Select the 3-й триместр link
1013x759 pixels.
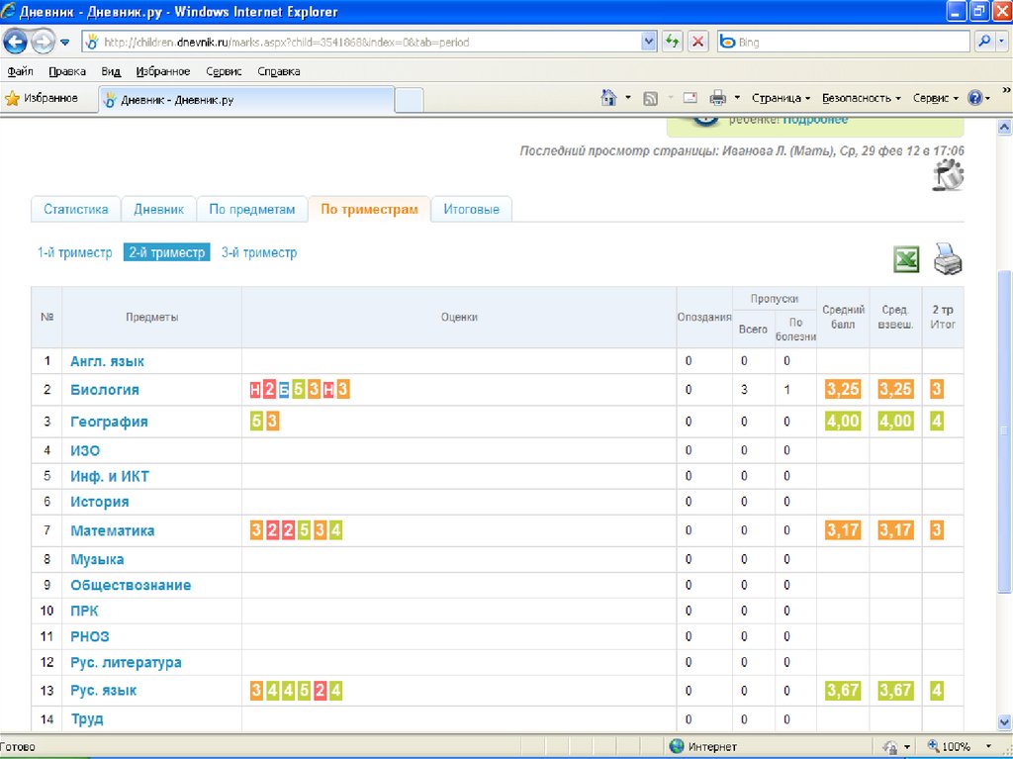pyautogui.click(x=259, y=252)
